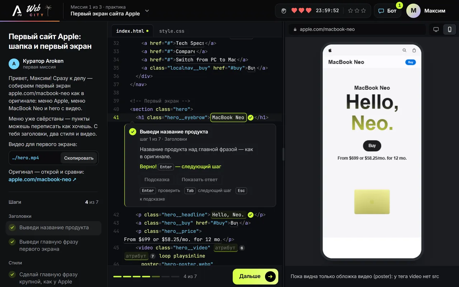Click the Web City logo
Image resolution: width=459 pixels, height=287 pixels.
(32, 11)
